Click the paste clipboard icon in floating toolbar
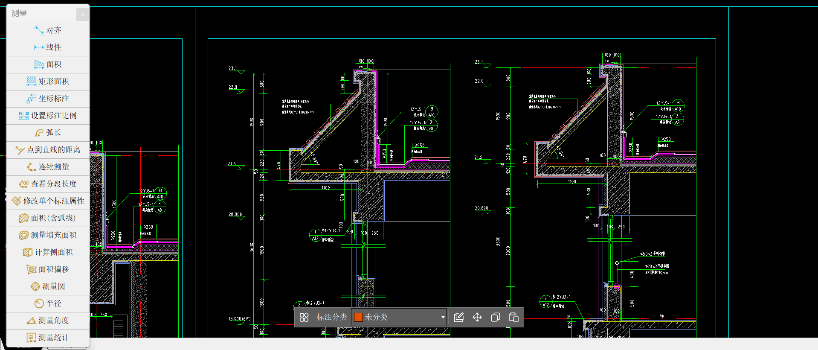Viewport: 818px width, 350px height. 514,317
